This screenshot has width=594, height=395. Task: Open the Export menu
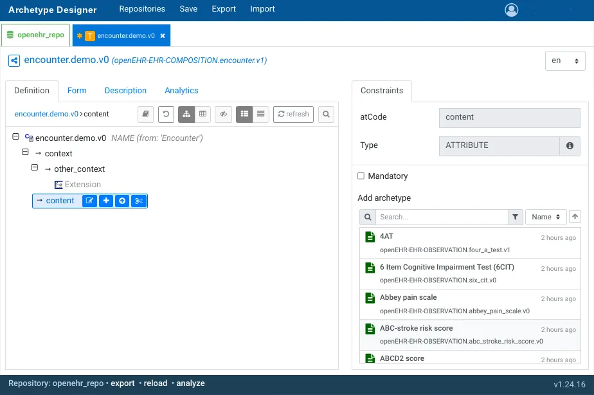224,9
